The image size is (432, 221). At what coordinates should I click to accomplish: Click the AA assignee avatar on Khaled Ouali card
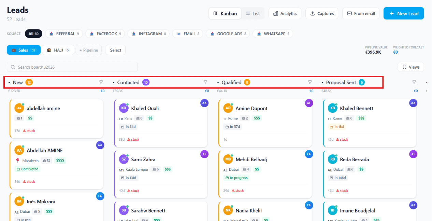pyautogui.click(x=204, y=103)
